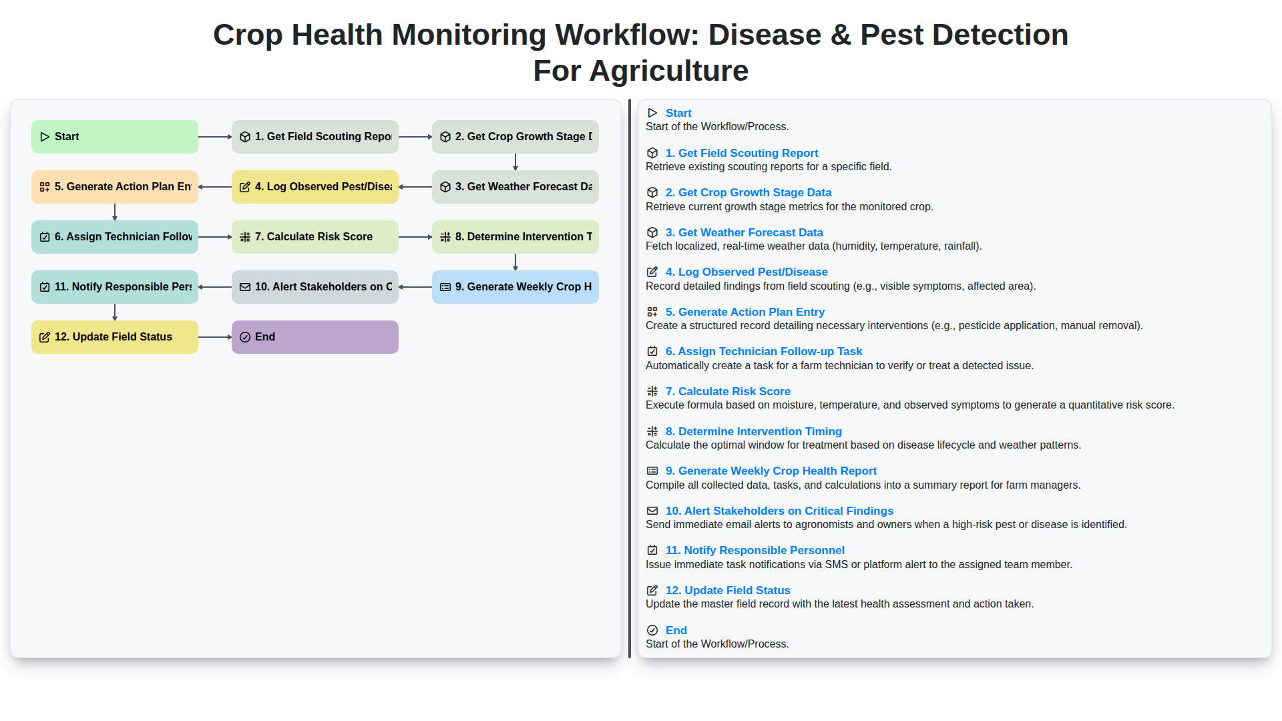Select the End link in the right panel

click(x=676, y=630)
